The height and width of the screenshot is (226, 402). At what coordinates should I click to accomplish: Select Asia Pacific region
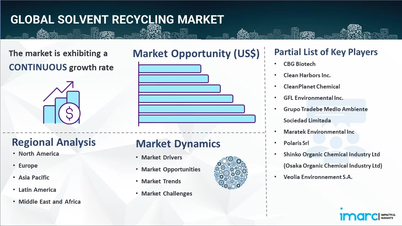[34, 177]
